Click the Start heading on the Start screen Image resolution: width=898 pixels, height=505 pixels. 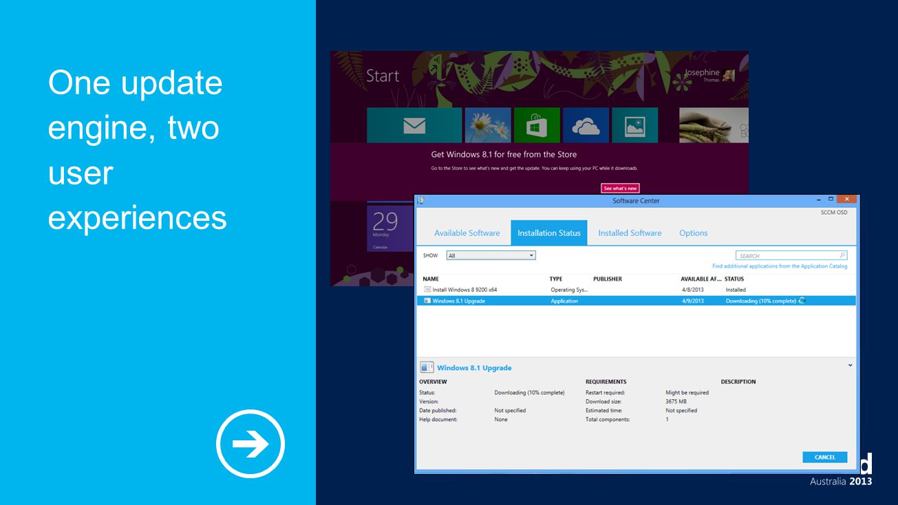coord(383,76)
